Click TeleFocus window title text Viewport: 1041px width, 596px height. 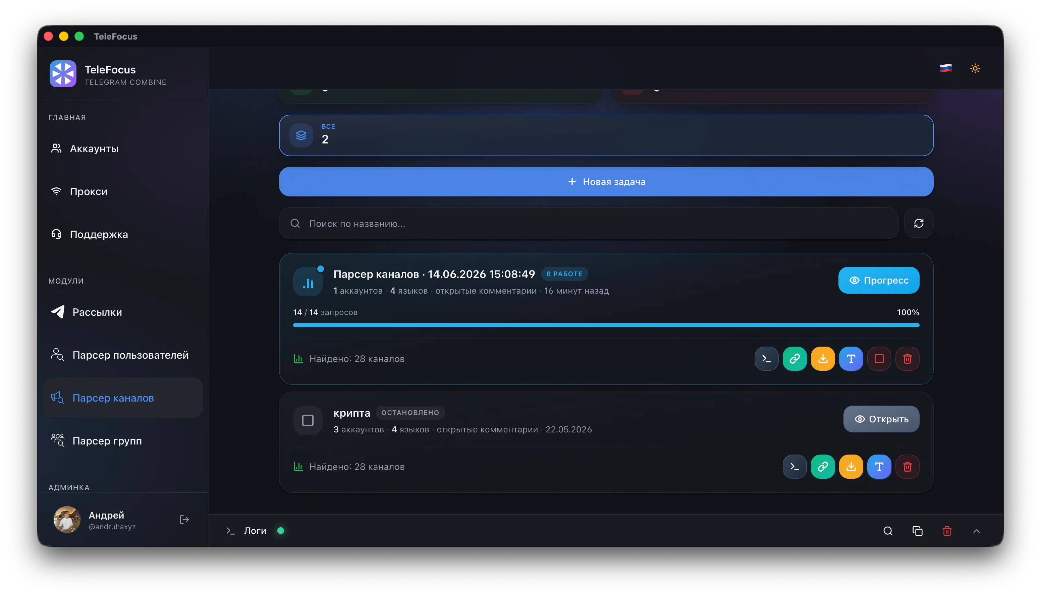[115, 37]
